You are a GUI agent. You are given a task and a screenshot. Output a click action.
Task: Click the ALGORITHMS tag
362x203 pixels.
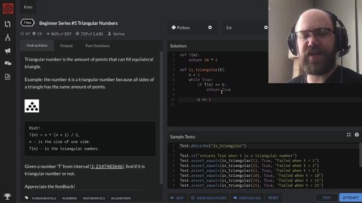pos(120,198)
